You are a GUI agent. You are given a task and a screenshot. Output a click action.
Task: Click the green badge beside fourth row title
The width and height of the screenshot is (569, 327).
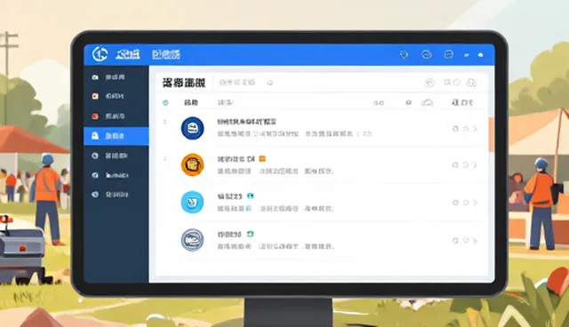[251, 235]
